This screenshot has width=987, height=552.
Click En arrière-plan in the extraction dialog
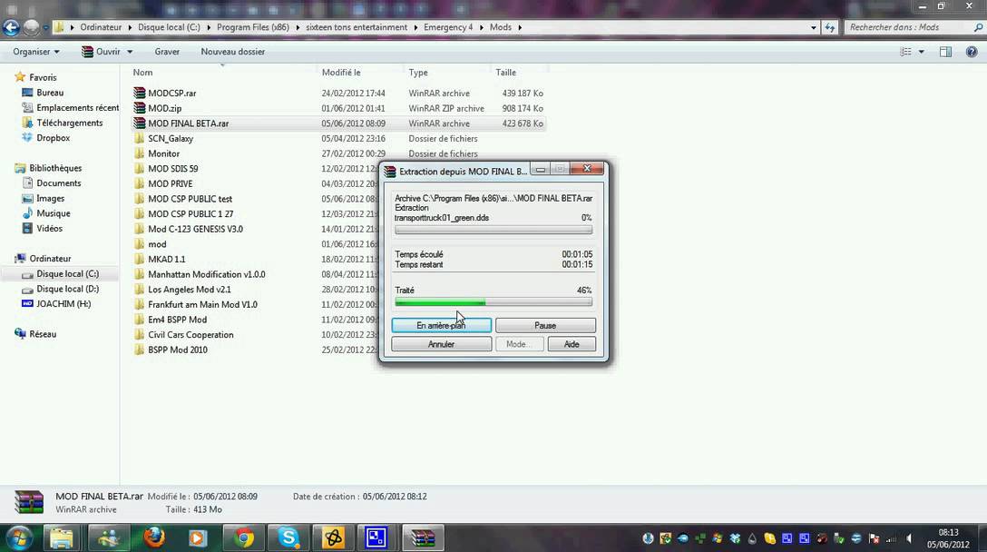pyautogui.click(x=441, y=325)
